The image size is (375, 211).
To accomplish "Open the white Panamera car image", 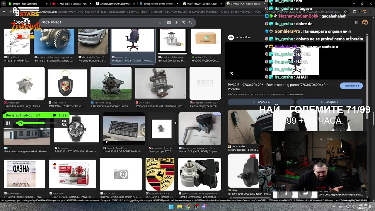I will pos(93,42).
